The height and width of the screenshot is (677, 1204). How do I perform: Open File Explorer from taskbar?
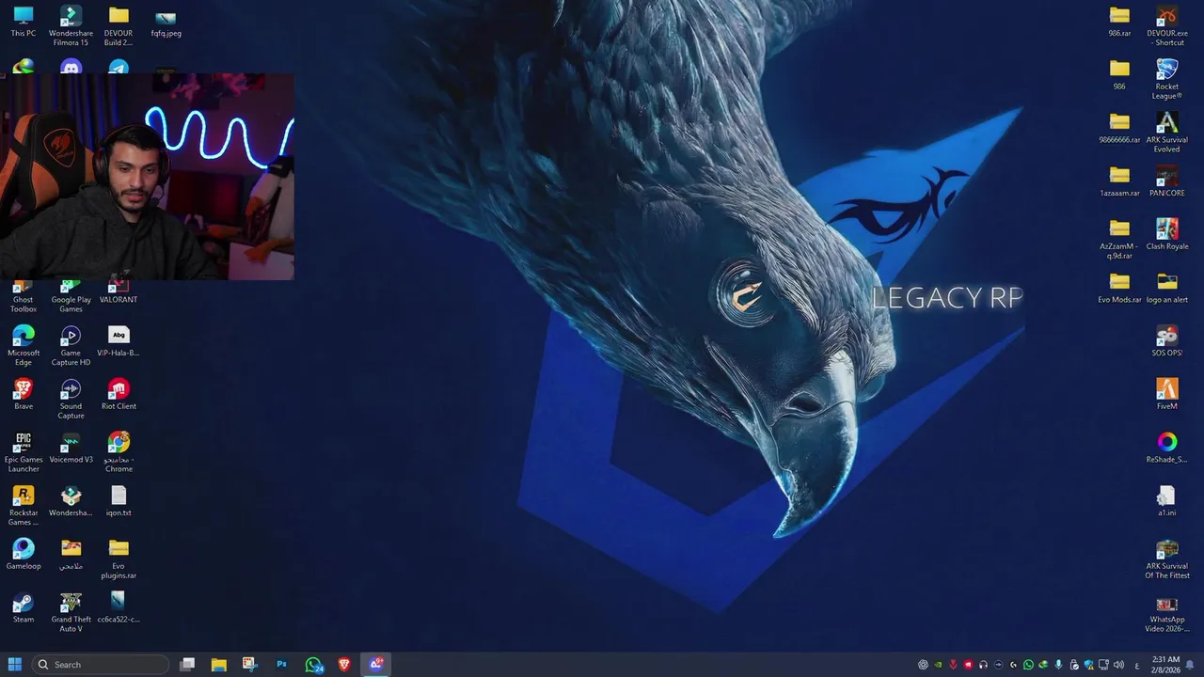[218, 665]
